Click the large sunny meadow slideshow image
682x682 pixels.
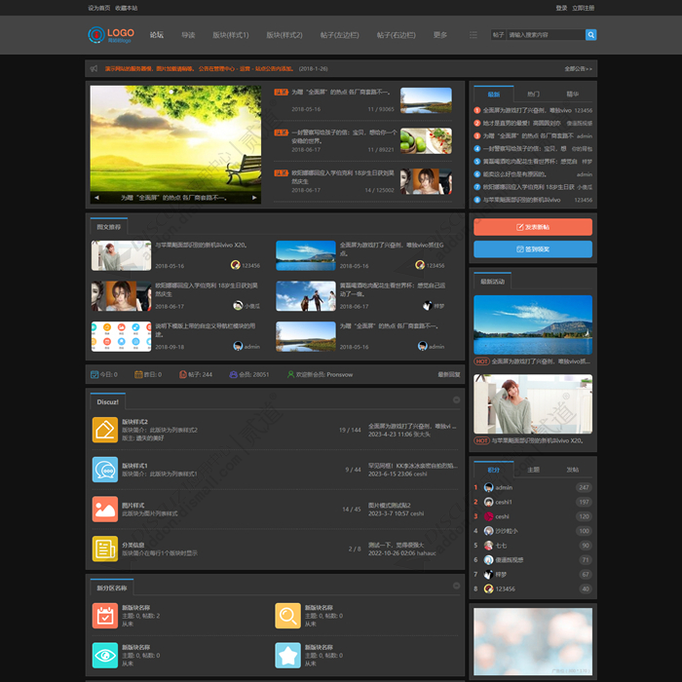click(x=175, y=144)
